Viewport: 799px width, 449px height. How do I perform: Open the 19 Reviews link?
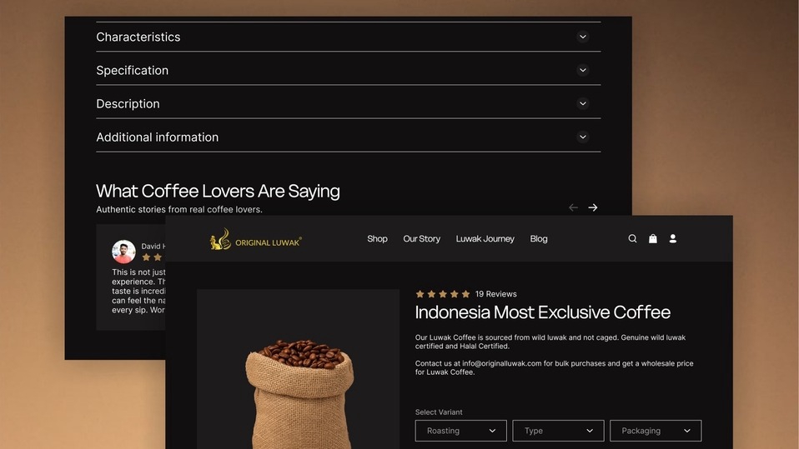point(495,294)
